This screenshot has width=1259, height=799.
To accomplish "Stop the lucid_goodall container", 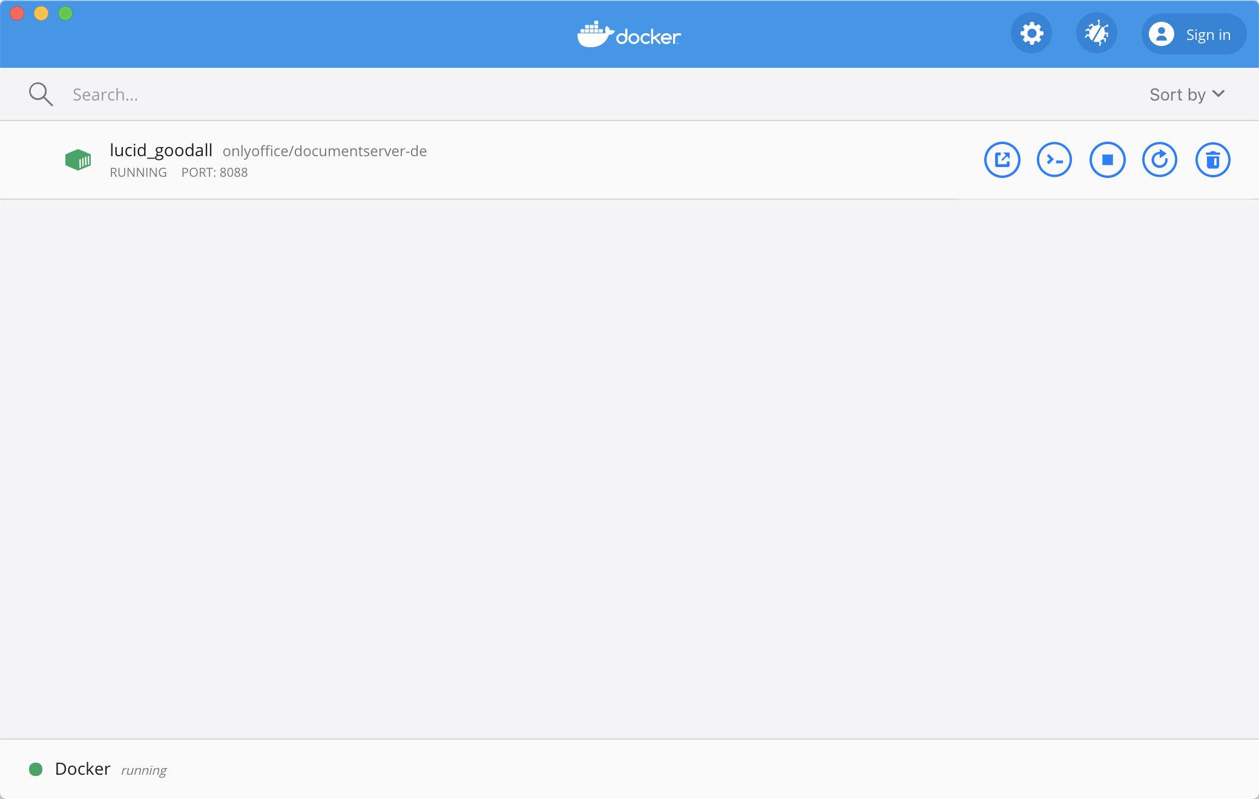I will pyautogui.click(x=1107, y=160).
